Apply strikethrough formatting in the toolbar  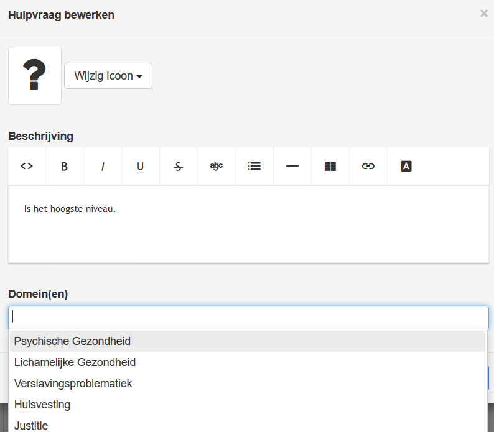click(x=179, y=166)
